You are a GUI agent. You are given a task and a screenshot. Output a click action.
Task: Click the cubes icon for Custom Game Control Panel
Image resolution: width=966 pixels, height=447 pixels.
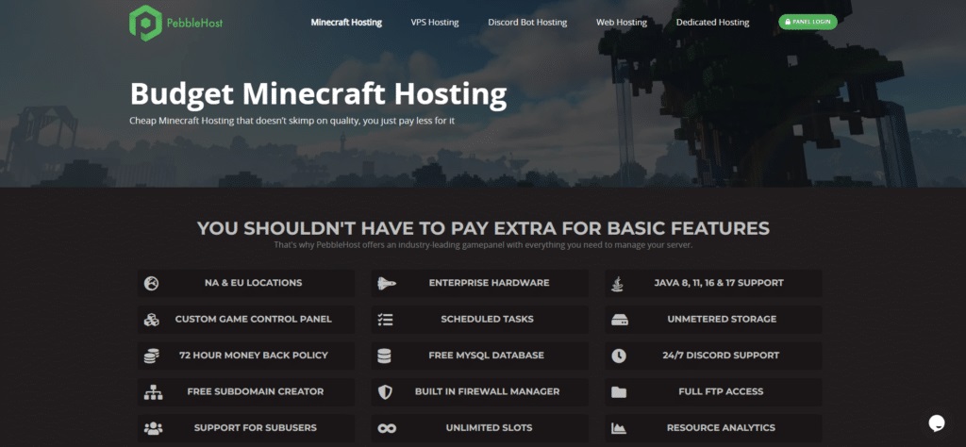[152, 320]
